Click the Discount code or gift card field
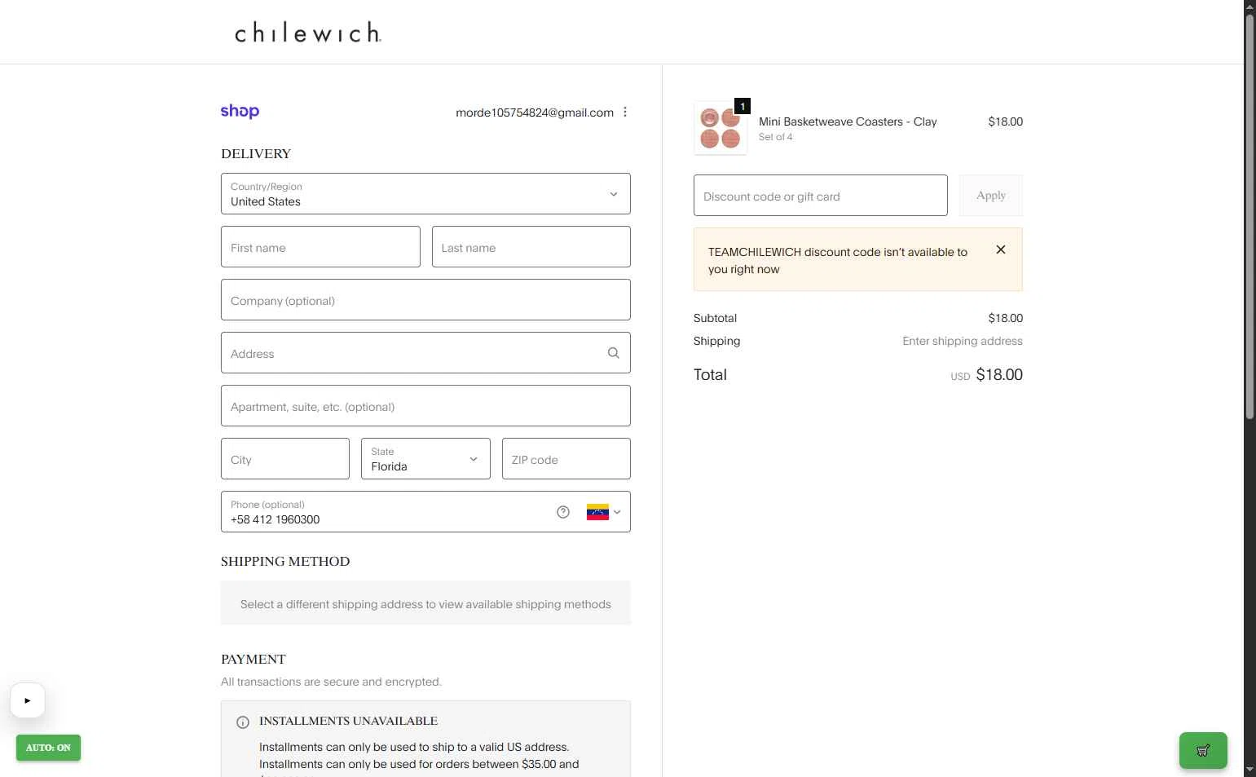1256x777 pixels. (x=821, y=196)
